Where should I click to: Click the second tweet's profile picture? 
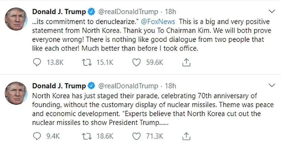click(16, 93)
